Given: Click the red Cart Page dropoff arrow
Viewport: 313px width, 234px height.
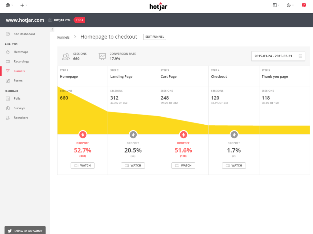Looking at the screenshot, I should (x=183, y=134).
